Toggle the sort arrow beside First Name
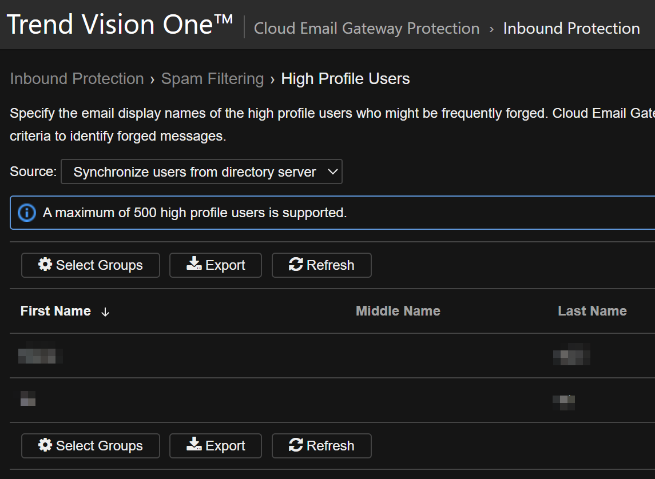Screen dimensions: 655x479 click(x=105, y=312)
